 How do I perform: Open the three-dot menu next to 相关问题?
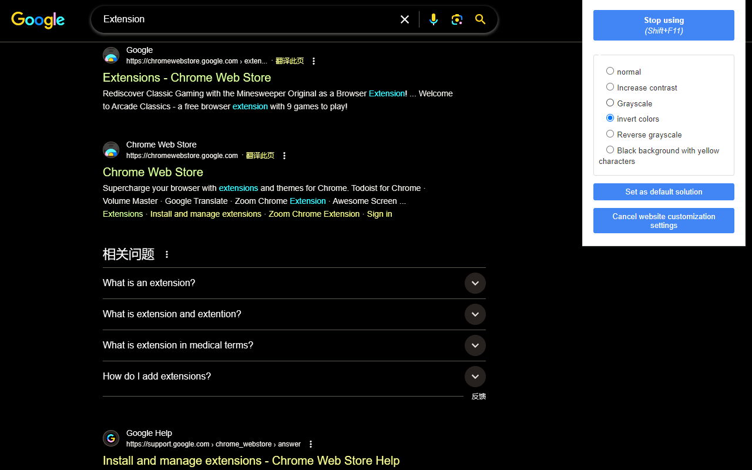(167, 254)
